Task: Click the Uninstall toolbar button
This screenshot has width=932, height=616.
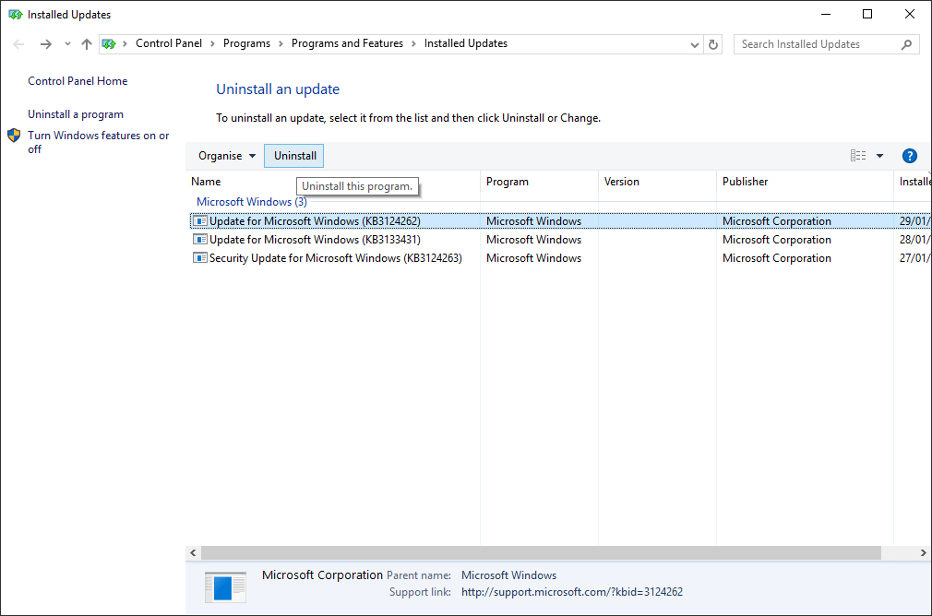Action: click(x=294, y=156)
